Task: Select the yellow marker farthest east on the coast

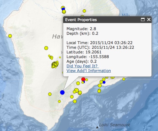Action: pyautogui.click(x=124, y=79)
